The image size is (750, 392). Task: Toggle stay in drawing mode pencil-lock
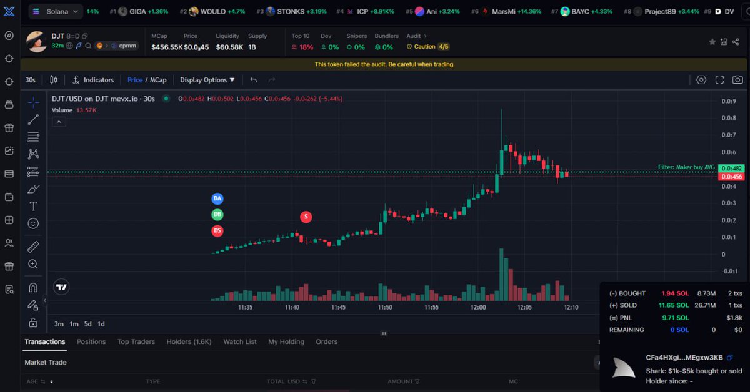point(33,305)
